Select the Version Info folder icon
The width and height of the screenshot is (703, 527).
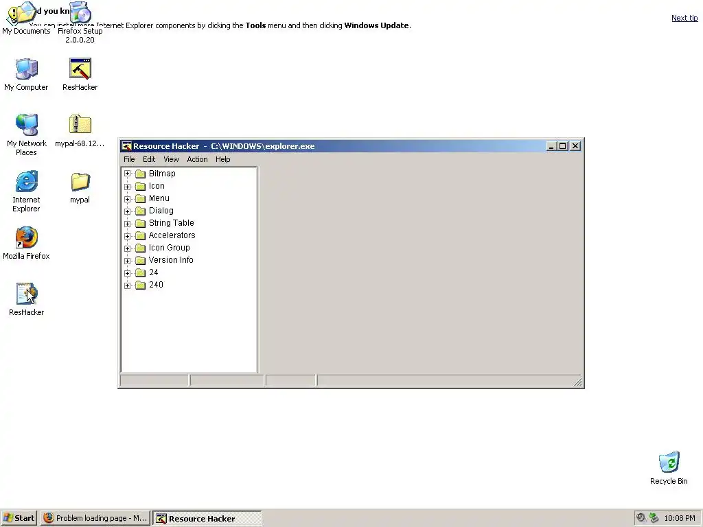pos(140,260)
